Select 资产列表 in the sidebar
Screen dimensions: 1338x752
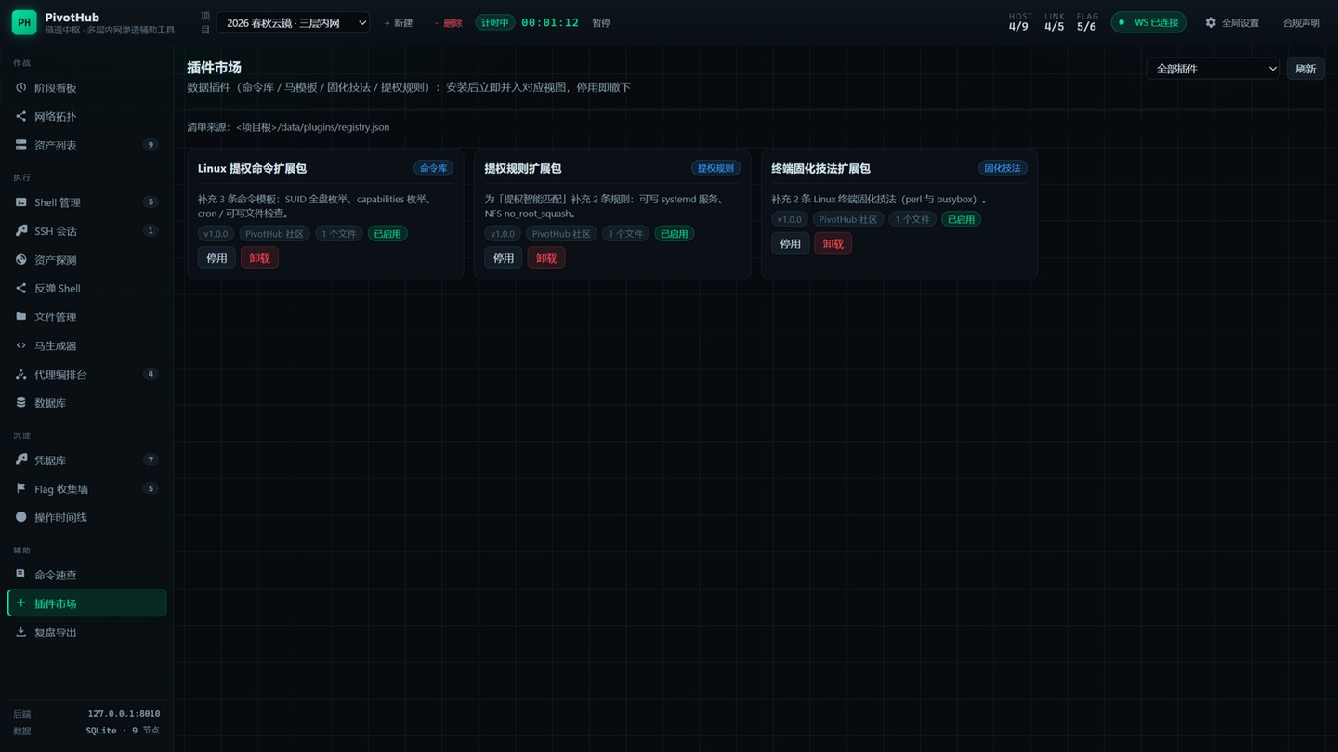pyautogui.click(x=86, y=146)
